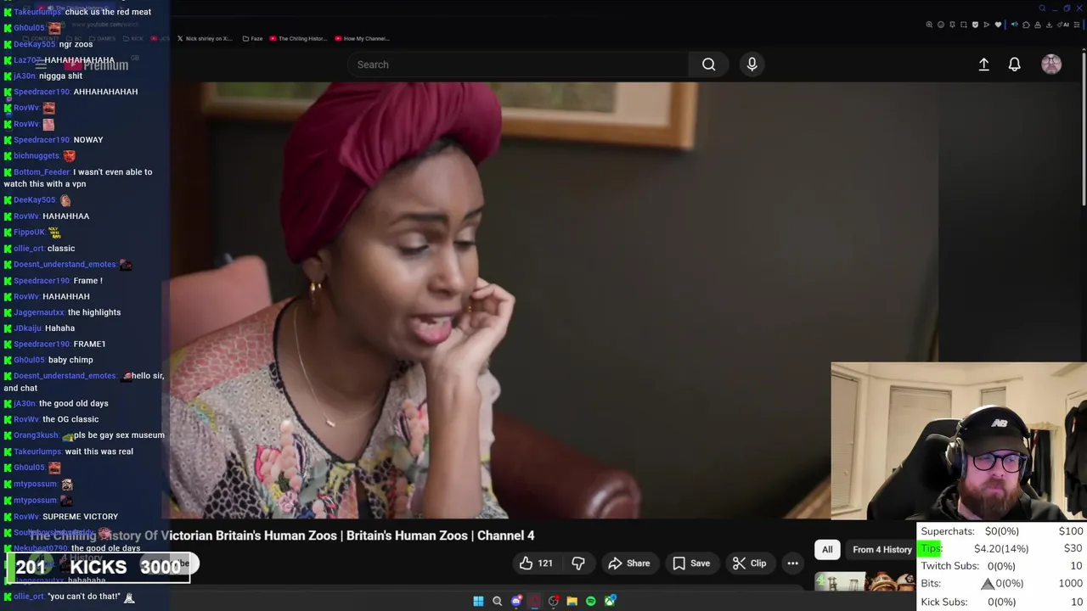Click the browser send arrow icon
This screenshot has width=1087, height=611.
pyautogui.click(x=987, y=25)
